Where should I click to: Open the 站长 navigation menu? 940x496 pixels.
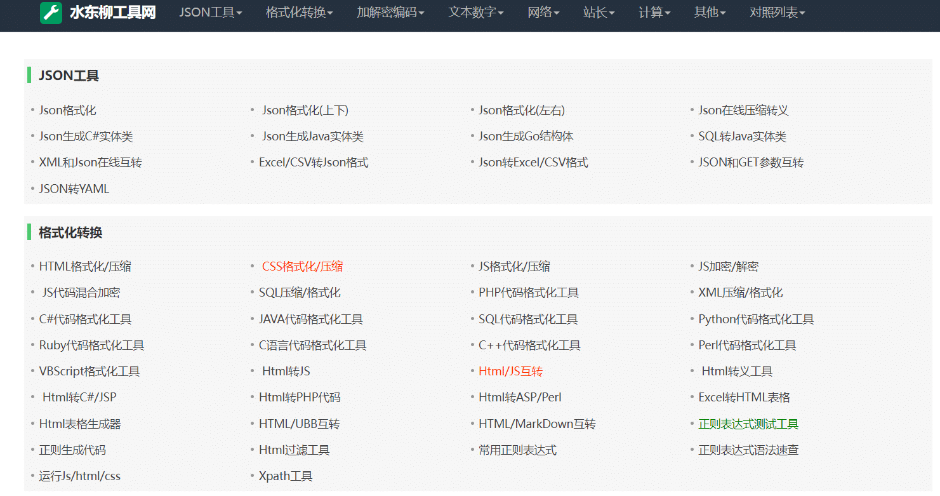click(x=599, y=13)
